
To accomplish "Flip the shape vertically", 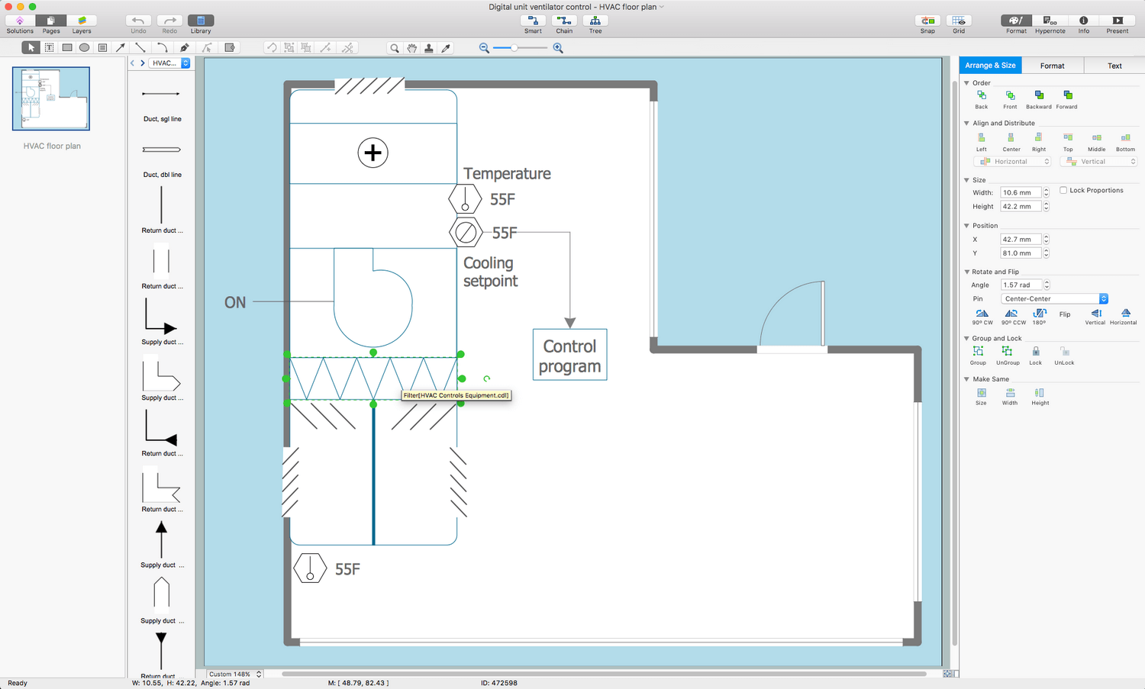I will click(x=1095, y=315).
